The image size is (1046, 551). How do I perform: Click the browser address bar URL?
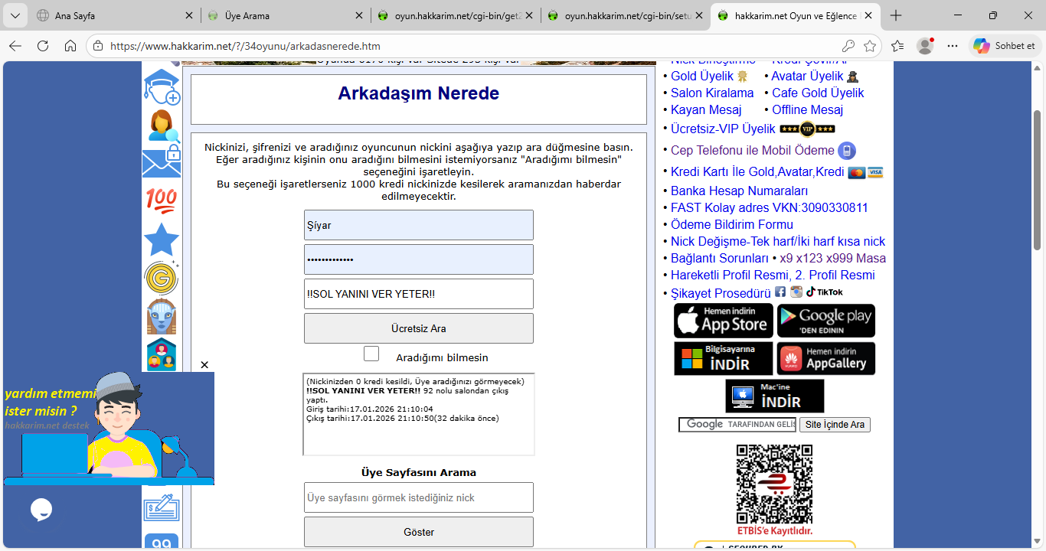click(245, 46)
